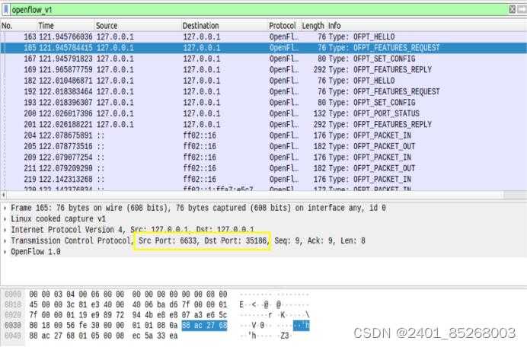Apply the display filter arrow button
This screenshot has width=527, height=347.
tap(522, 9)
